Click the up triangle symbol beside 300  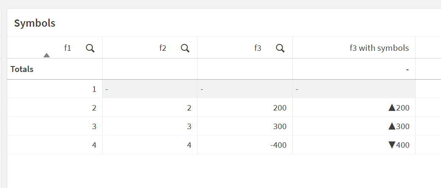392,127
